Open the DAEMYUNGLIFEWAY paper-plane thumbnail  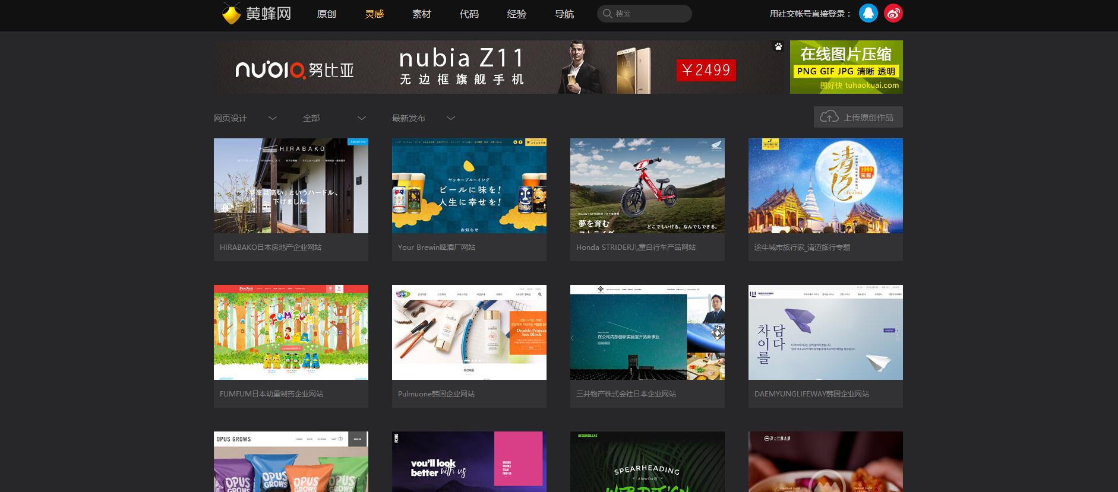(826, 332)
